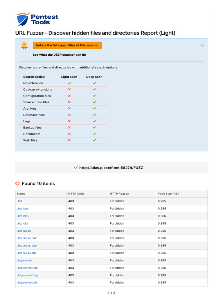Click Web files Deep scan green checkmark
223x297 pixels.
click(x=94, y=140)
